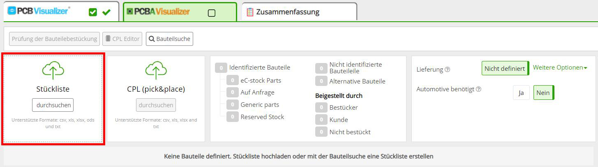This screenshot has height=167, width=598.
Task: Click the help icon next to Lieferung
Action: (448, 70)
